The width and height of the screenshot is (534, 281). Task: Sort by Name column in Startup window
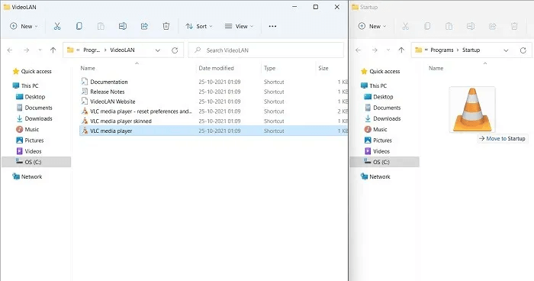point(436,68)
